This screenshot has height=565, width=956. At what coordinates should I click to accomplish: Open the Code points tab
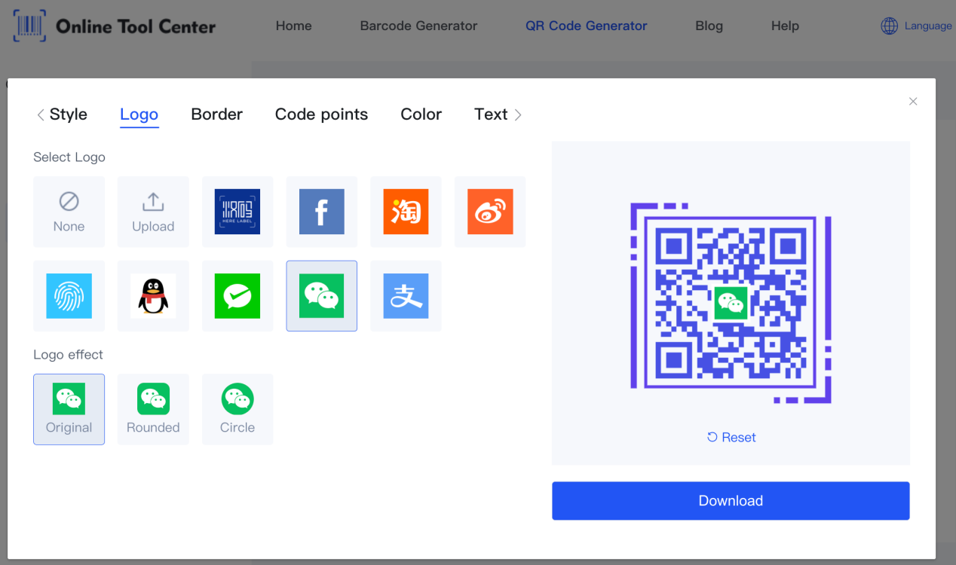point(321,115)
